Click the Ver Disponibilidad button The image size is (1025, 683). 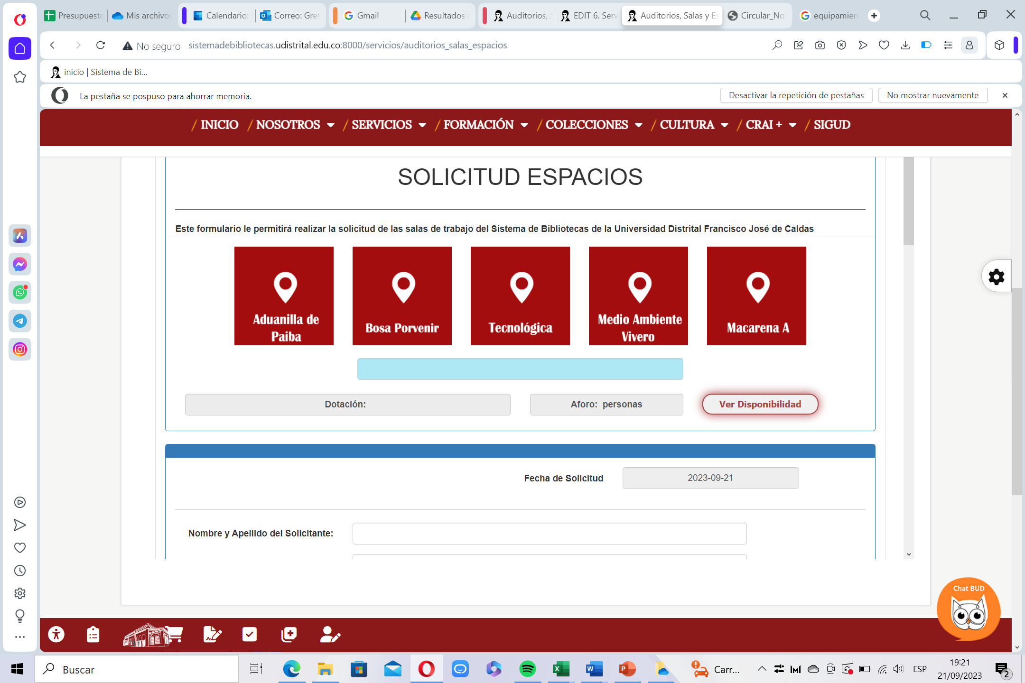pos(760,404)
